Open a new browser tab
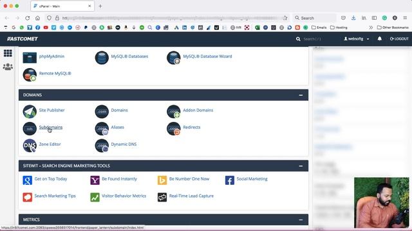 click(100, 6)
